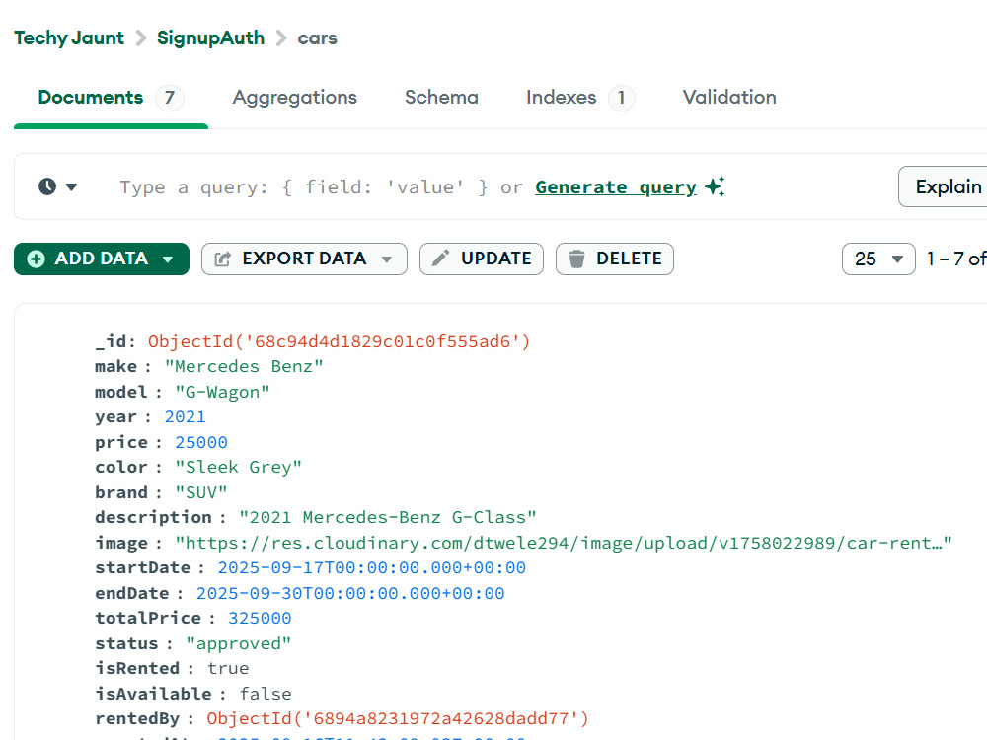Screen dimensions: 987x740
Task: Click the Generate query sparkle icon
Action: [715, 186]
